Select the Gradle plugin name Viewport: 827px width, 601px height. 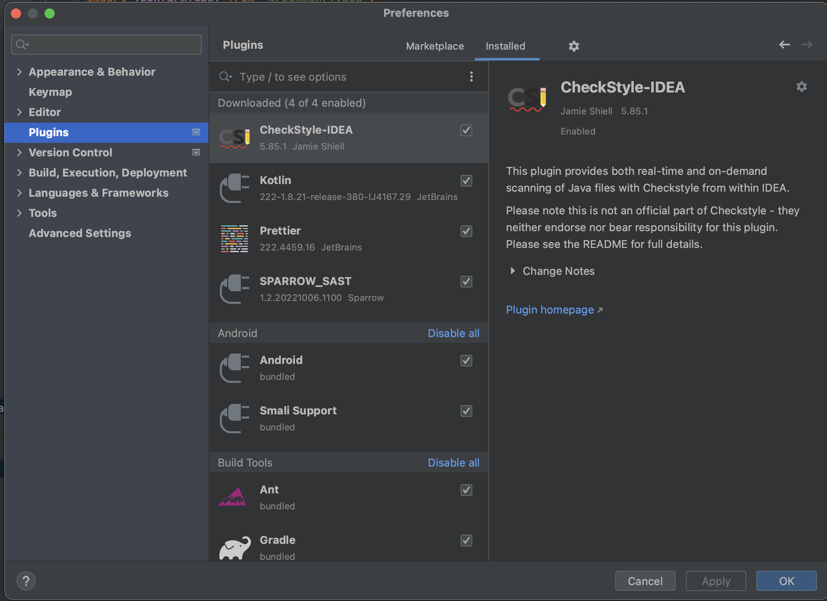click(277, 540)
